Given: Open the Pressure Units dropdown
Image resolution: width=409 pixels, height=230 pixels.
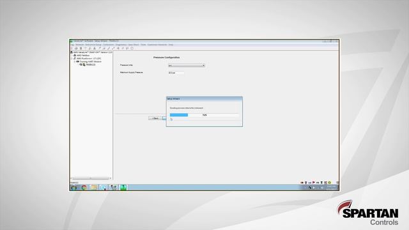Looking at the screenshot, I should click(x=187, y=65).
